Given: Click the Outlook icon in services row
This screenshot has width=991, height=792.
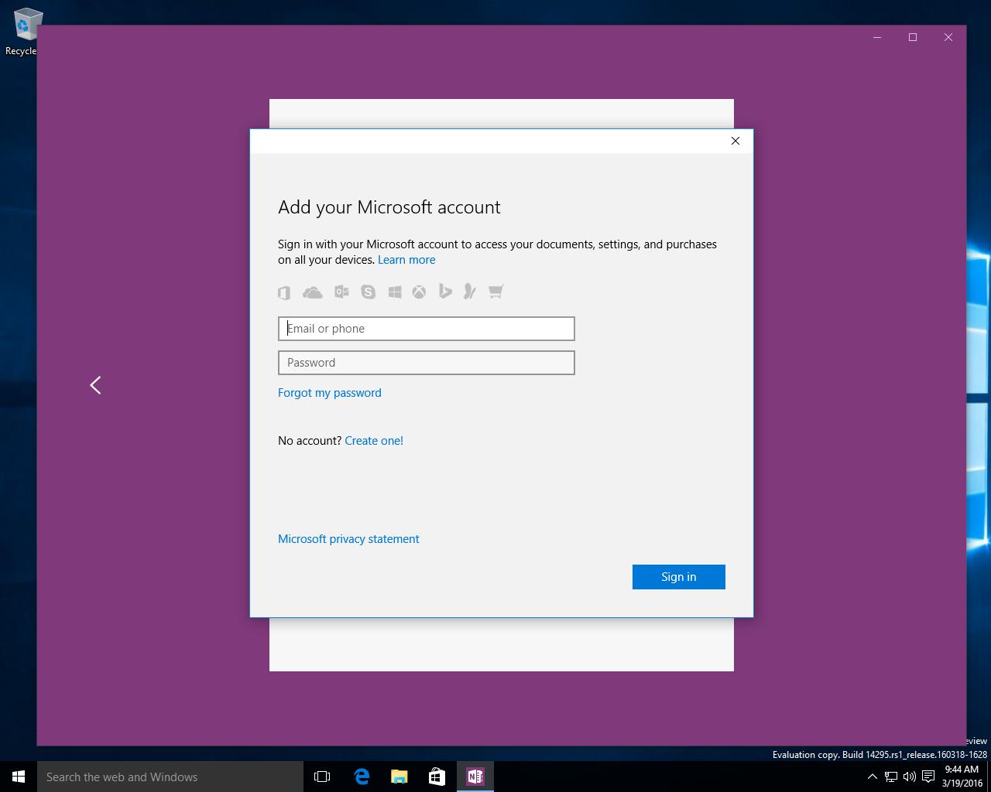Looking at the screenshot, I should point(341,292).
